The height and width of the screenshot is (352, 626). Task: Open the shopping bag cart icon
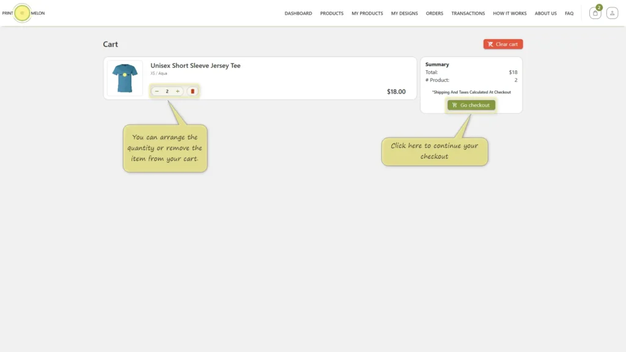pos(595,13)
